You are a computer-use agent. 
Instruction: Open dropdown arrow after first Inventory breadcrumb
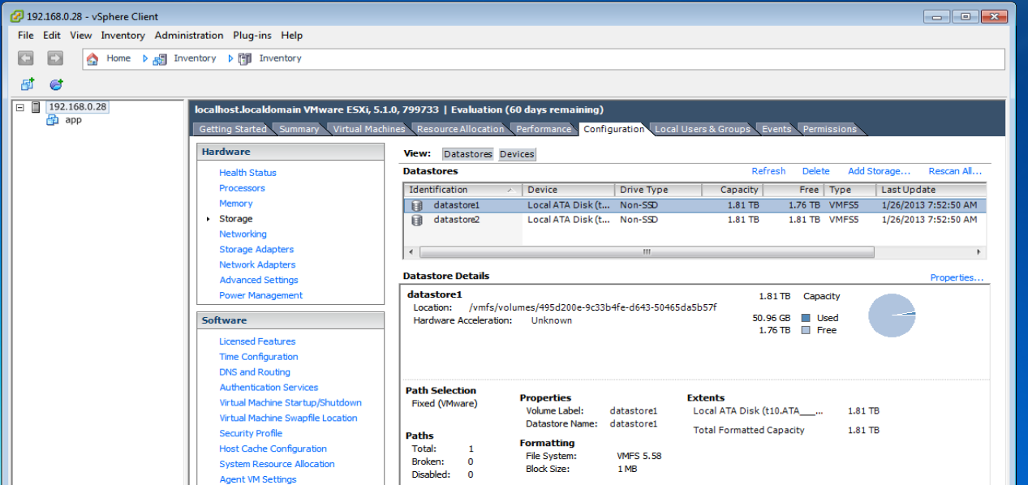[x=230, y=58]
